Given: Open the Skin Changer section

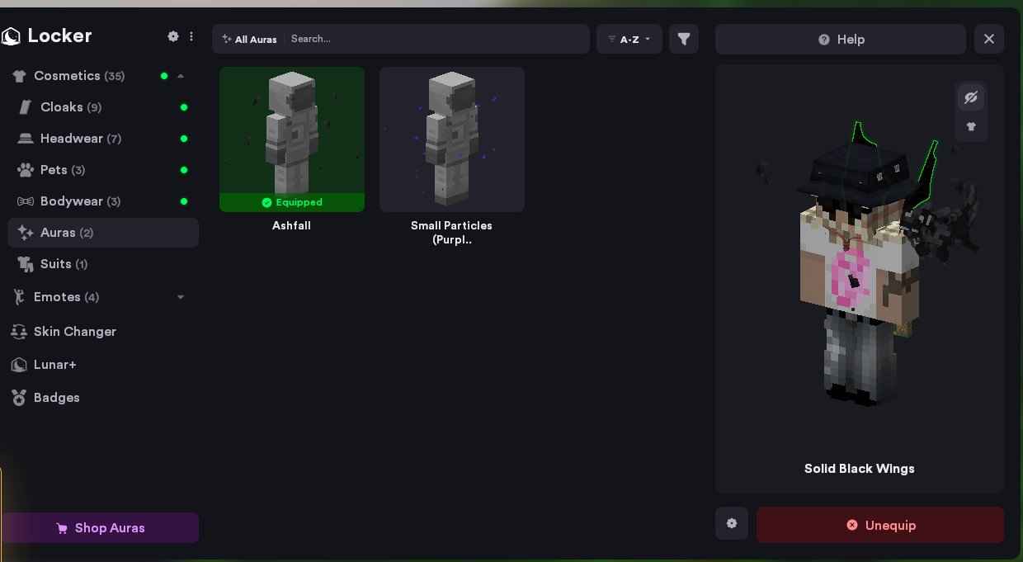Looking at the screenshot, I should pos(74,332).
